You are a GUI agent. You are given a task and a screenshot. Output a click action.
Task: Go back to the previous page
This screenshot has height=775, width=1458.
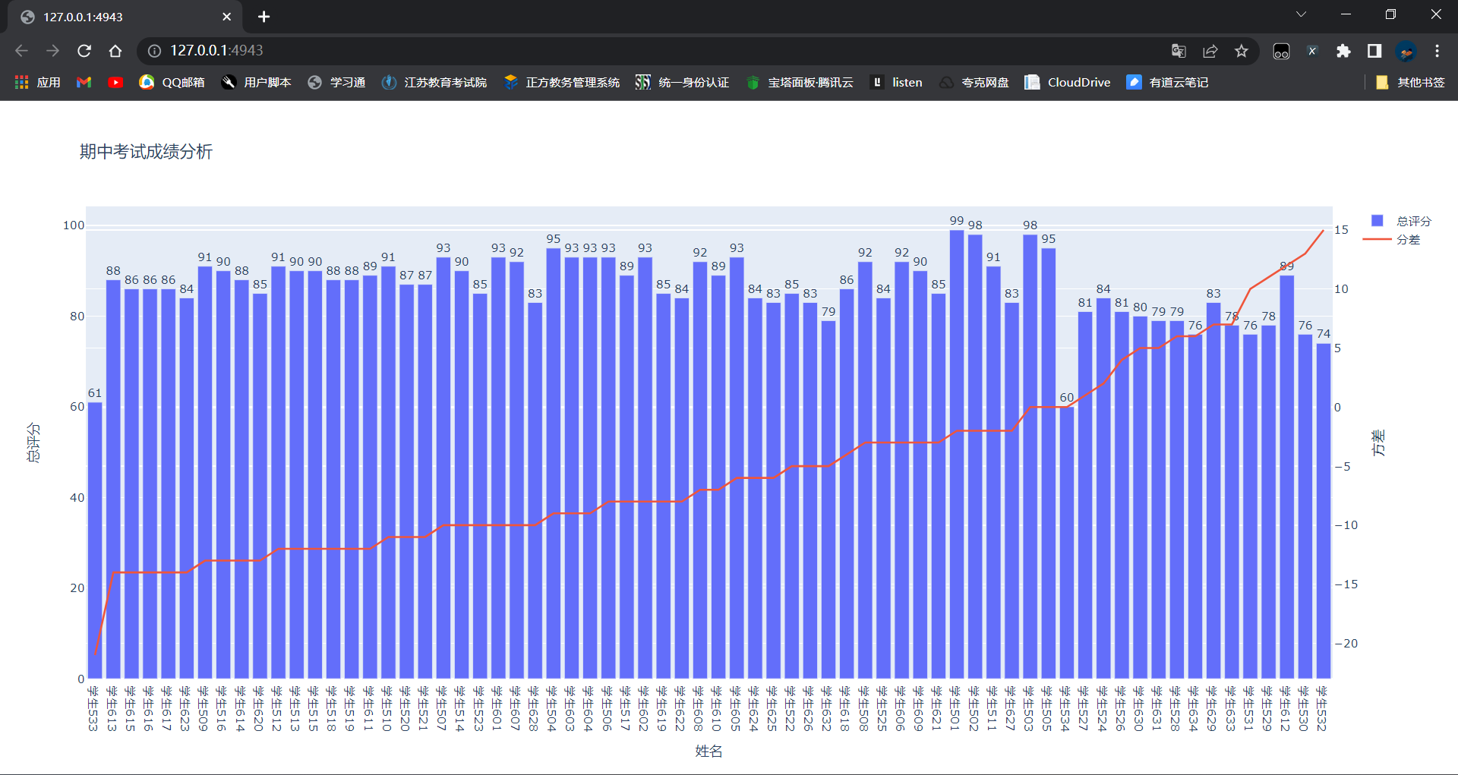click(x=21, y=51)
